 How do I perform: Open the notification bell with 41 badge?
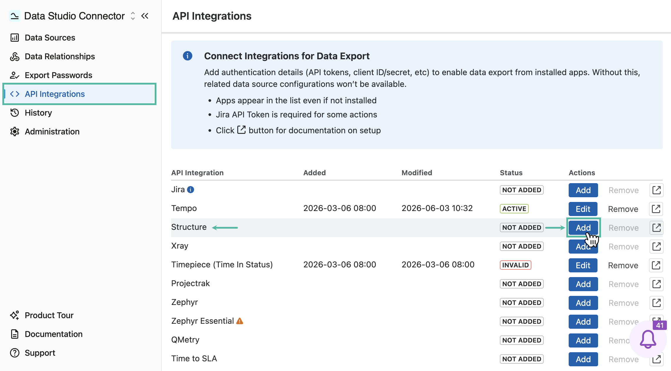tap(648, 339)
